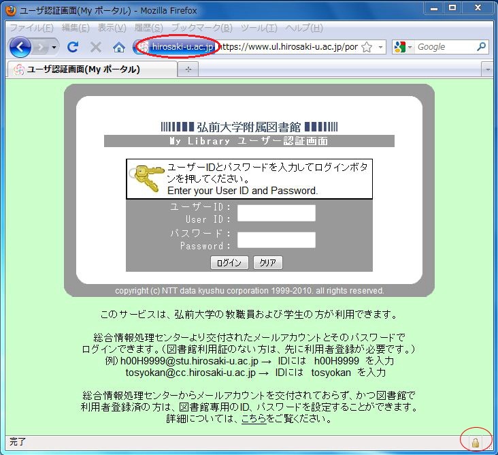Open the back/forward history dropdown arrow
Image resolution: width=498 pixels, height=455 pixels.
point(54,47)
